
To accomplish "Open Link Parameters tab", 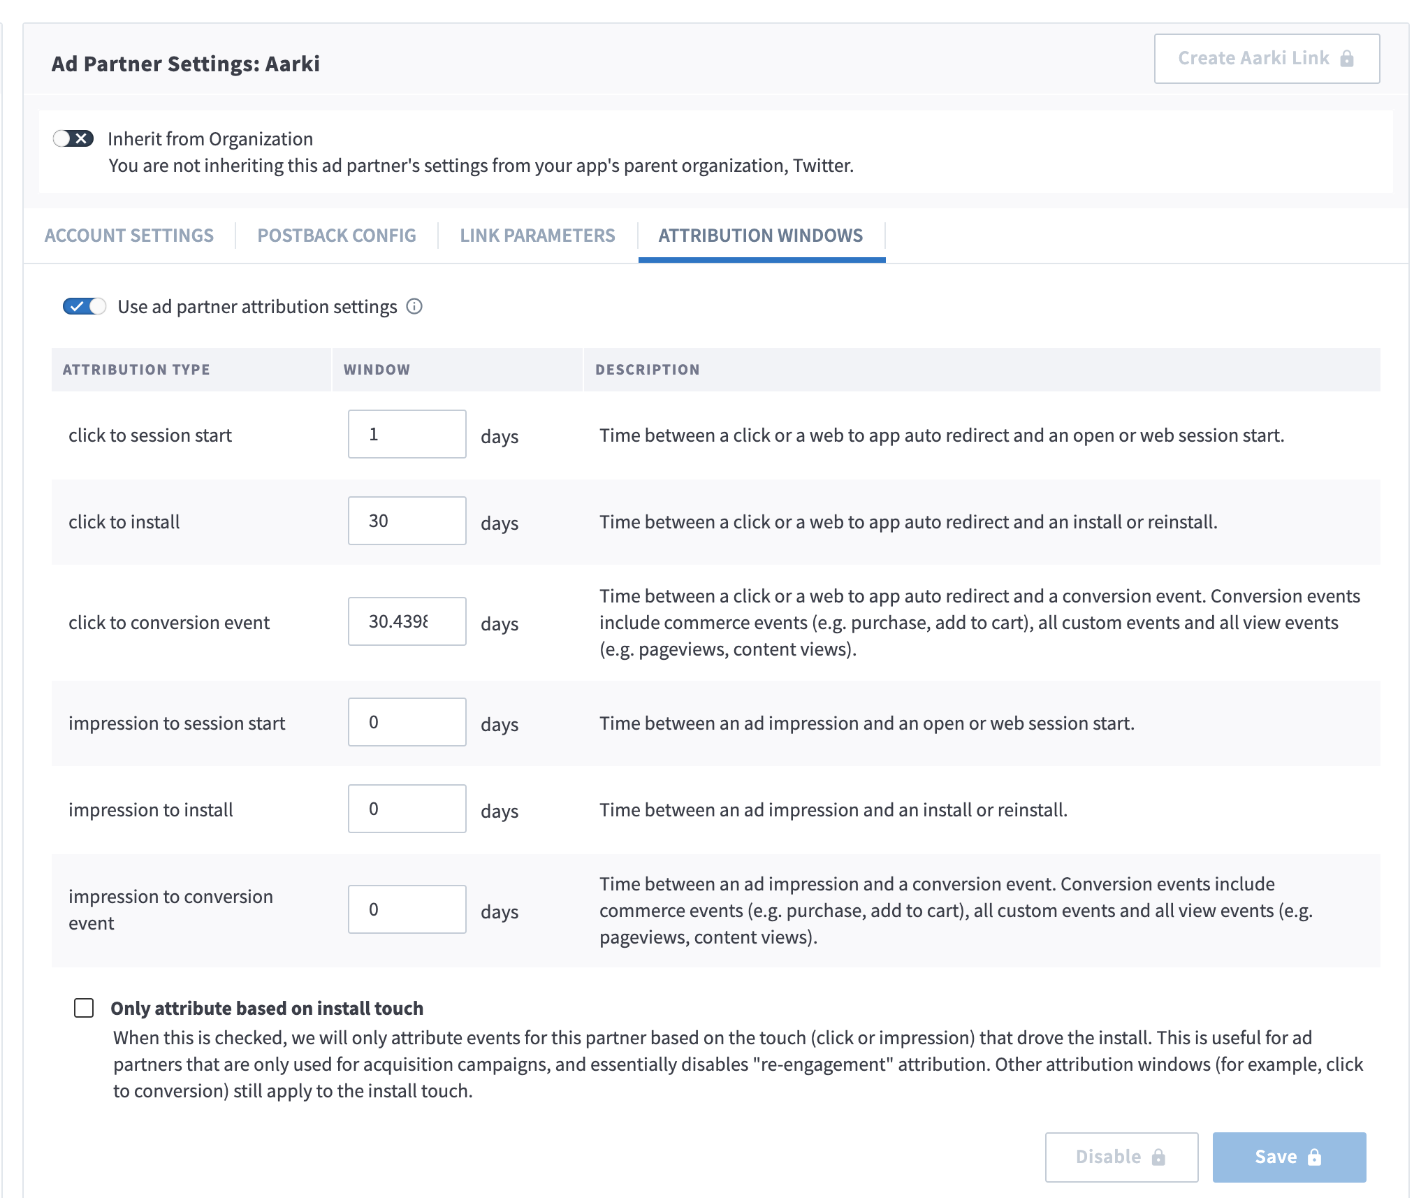I will click(x=537, y=236).
